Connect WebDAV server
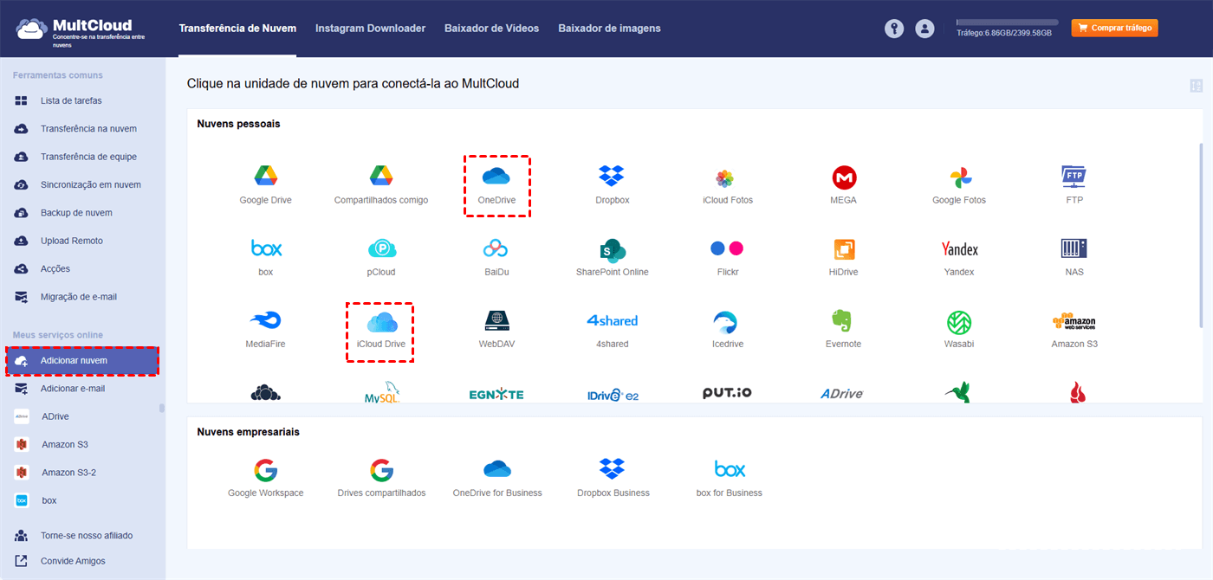The width and height of the screenshot is (1213, 580). point(496,329)
